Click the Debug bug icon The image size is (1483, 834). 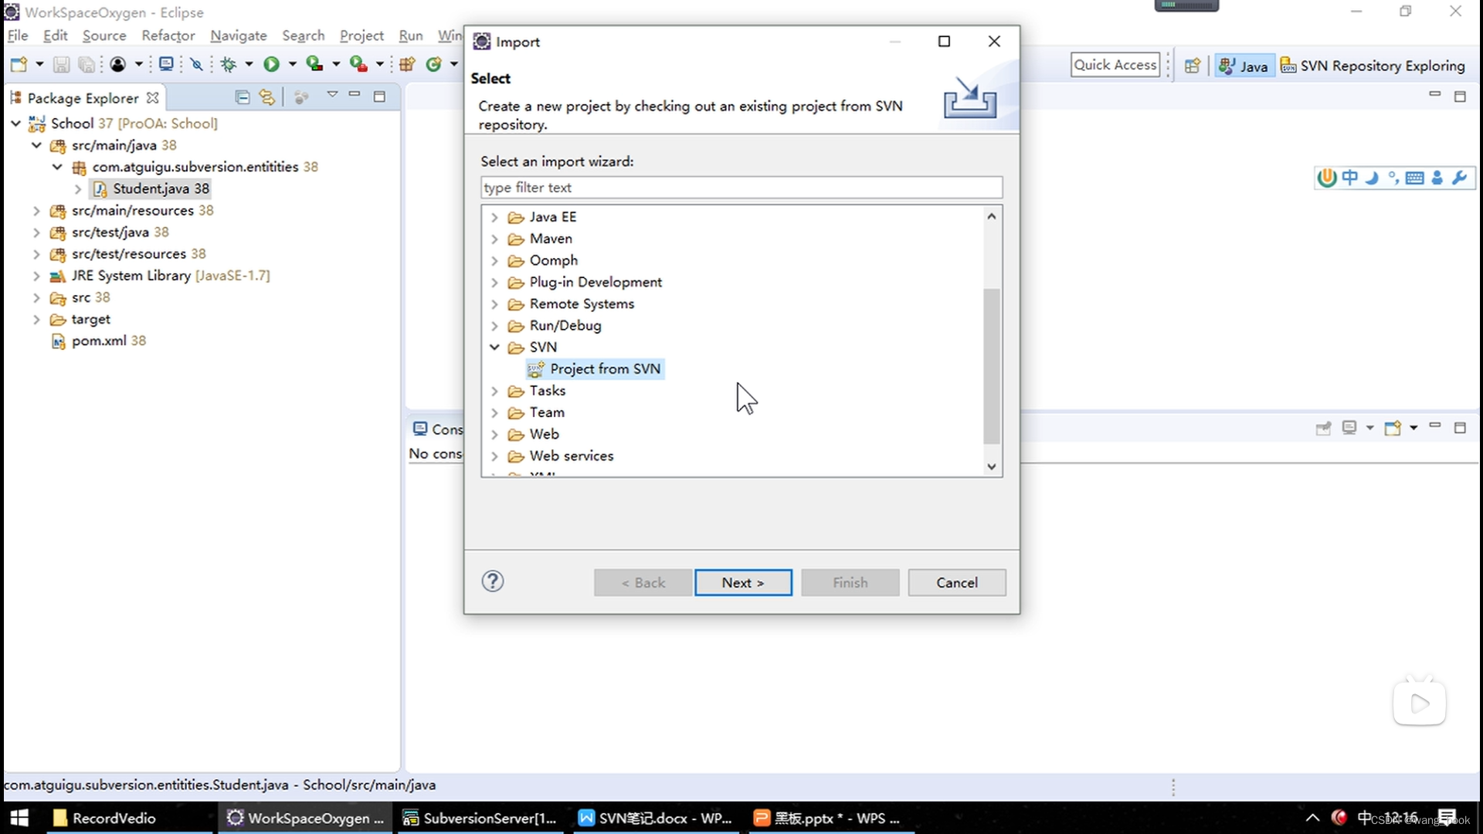[x=229, y=65]
